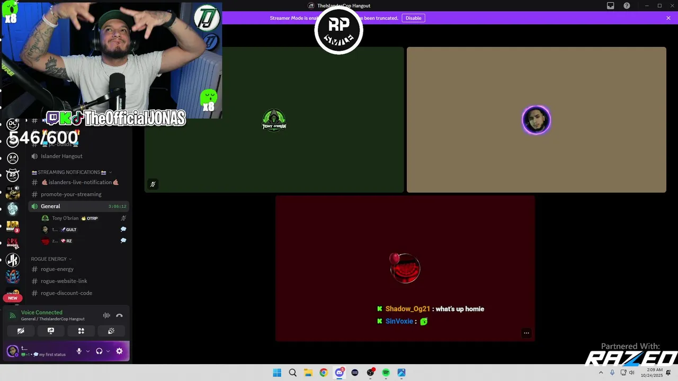Switch to Discord in the taskbar

(x=339, y=373)
